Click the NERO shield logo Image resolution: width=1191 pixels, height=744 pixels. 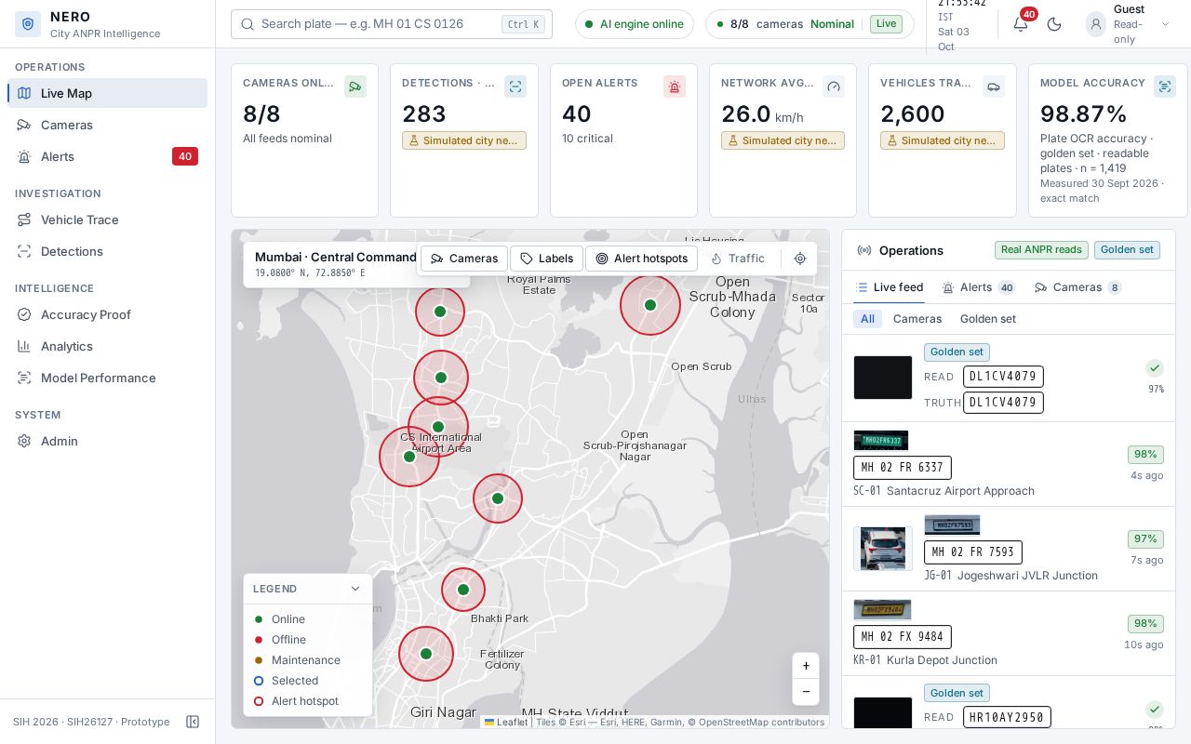(28, 24)
